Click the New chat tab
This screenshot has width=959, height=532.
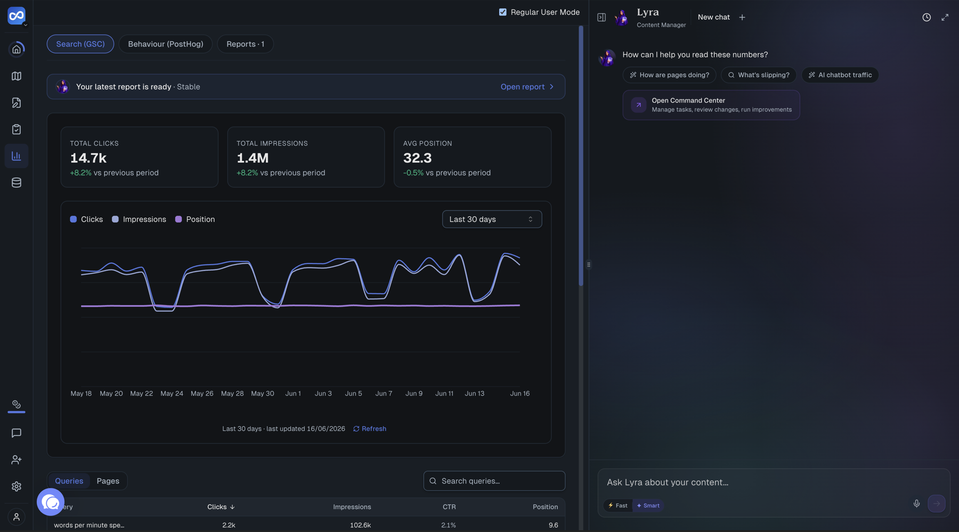[x=713, y=18]
